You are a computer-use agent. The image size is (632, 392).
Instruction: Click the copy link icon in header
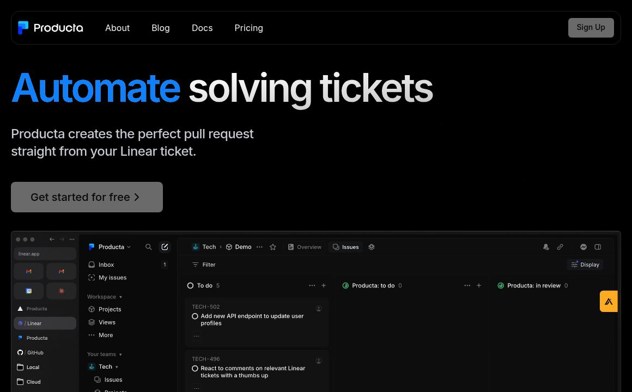tap(560, 247)
